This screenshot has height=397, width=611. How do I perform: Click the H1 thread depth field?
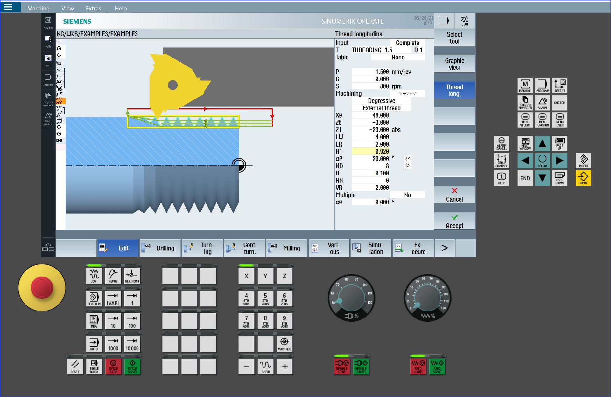371,152
